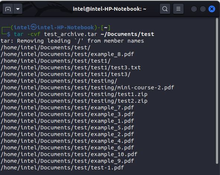Open a new terminal tab

(8, 9)
